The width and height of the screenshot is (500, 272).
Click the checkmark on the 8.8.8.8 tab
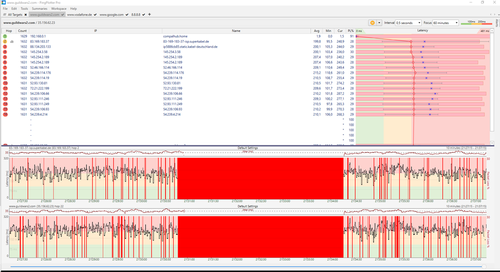(x=143, y=15)
